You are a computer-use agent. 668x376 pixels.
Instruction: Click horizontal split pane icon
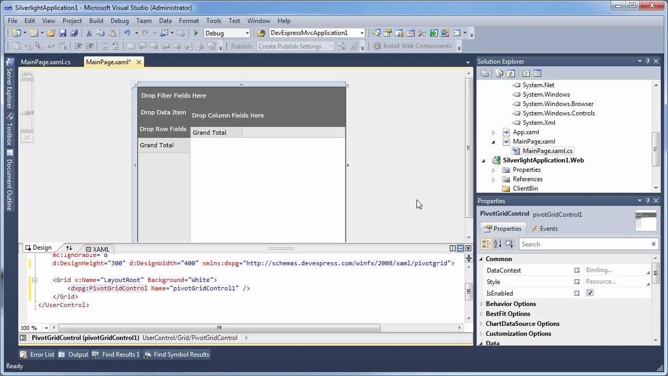click(x=460, y=249)
